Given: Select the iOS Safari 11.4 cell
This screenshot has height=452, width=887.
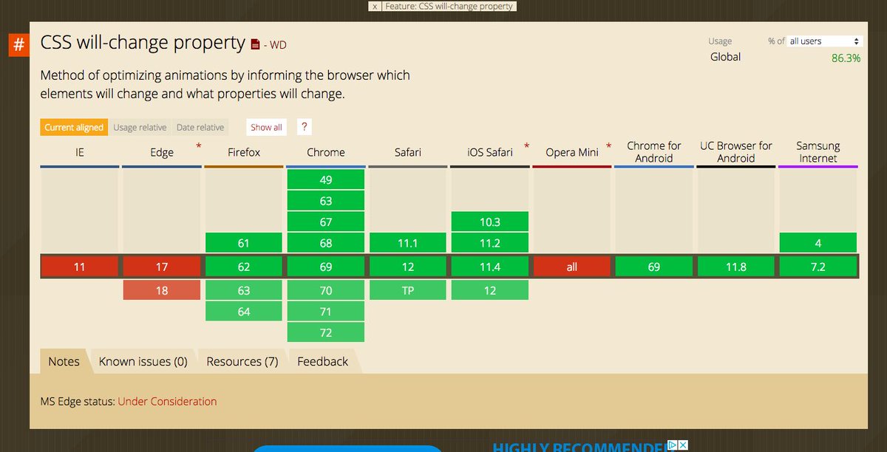Looking at the screenshot, I should tap(490, 267).
